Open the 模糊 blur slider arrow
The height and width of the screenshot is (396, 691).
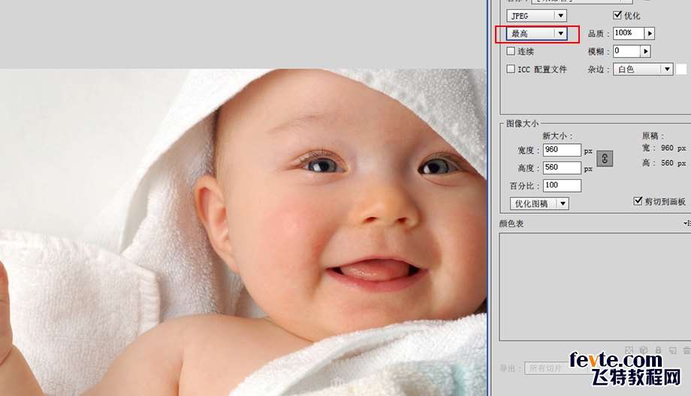pos(645,52)
